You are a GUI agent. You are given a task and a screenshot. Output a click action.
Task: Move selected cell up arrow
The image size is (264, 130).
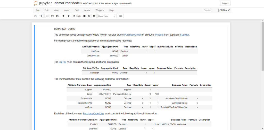(x=63, y=16)
